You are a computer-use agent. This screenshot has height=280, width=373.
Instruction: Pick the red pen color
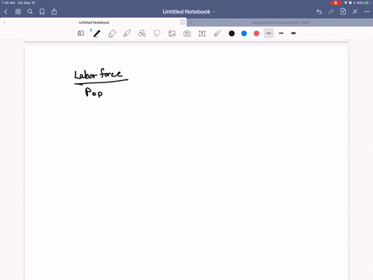click(256, 33)
